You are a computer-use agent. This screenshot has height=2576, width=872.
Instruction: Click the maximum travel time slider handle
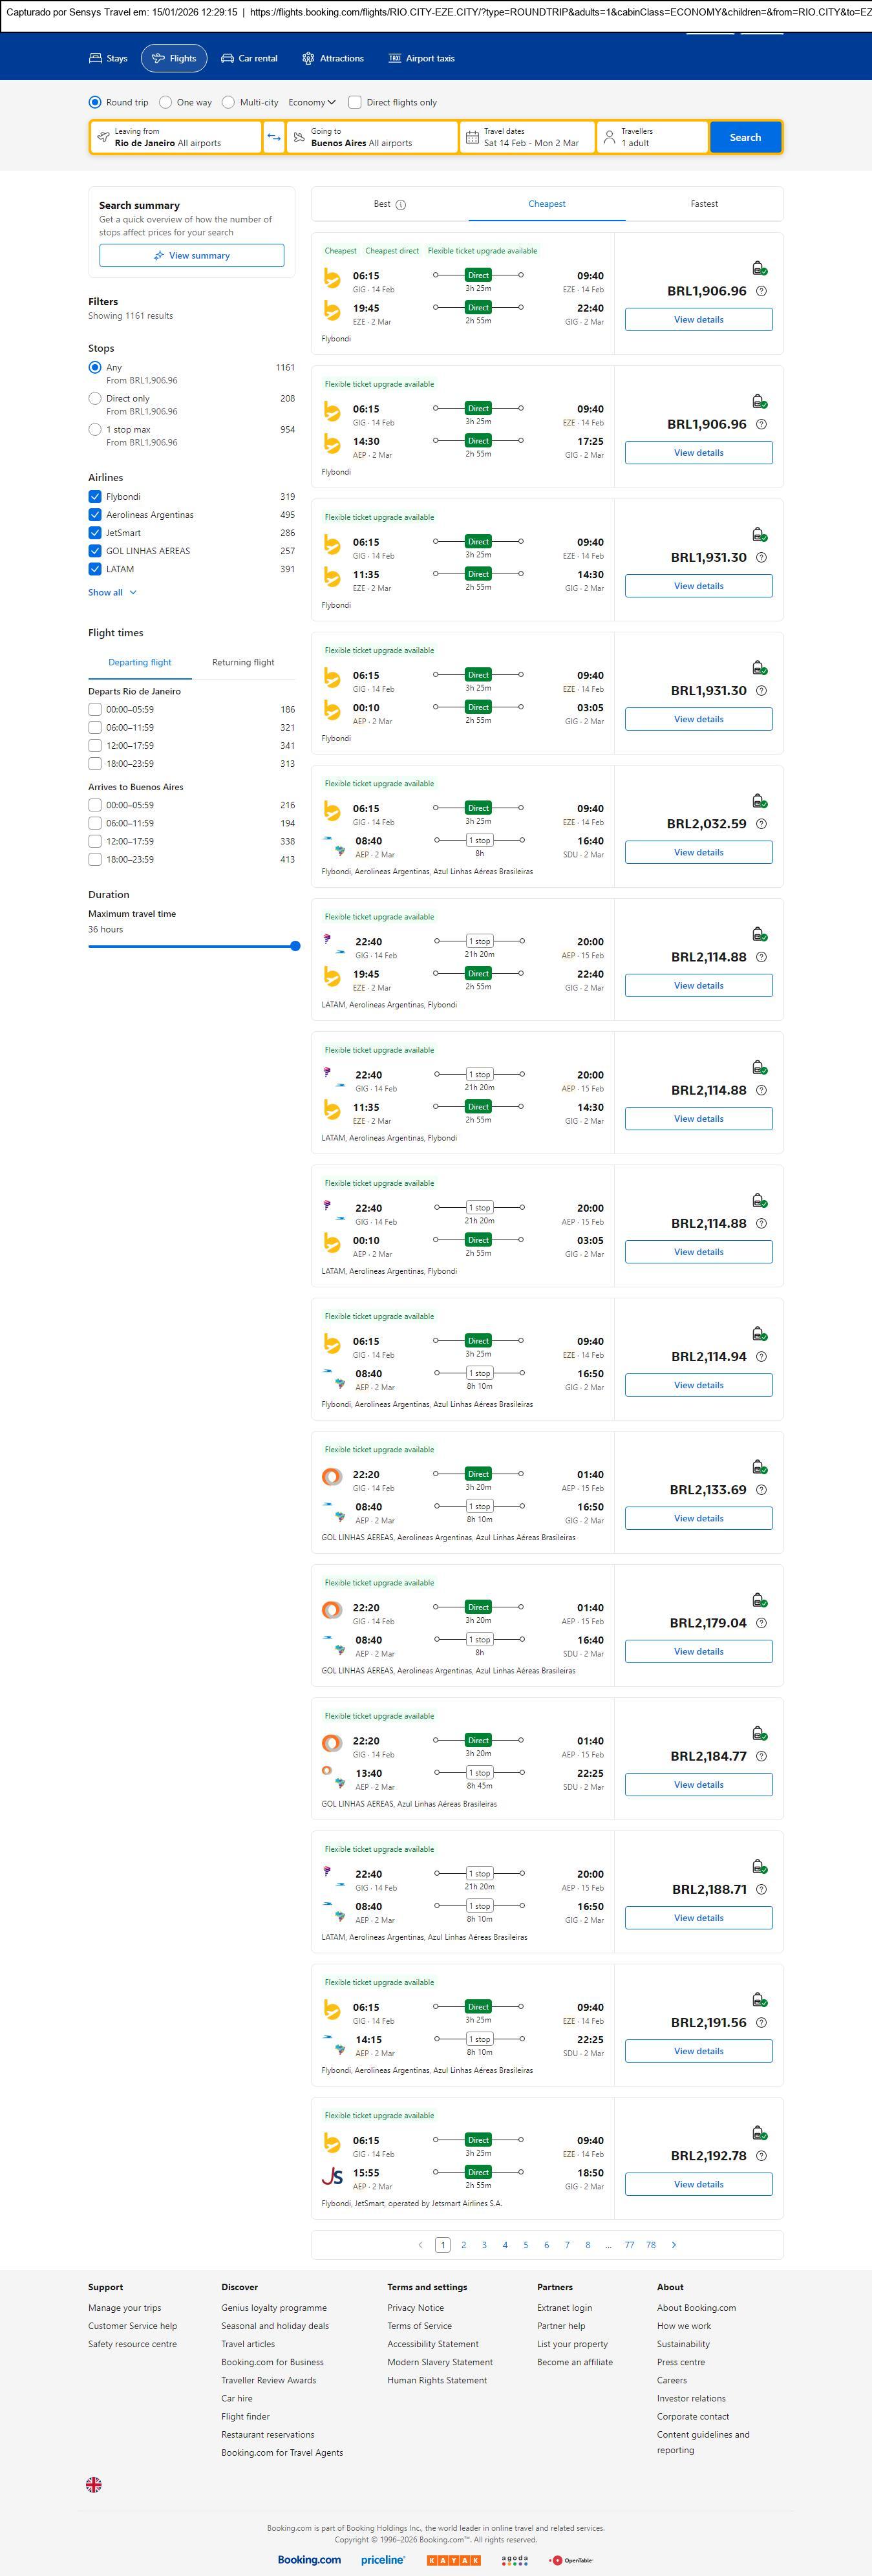click(295, 946)
